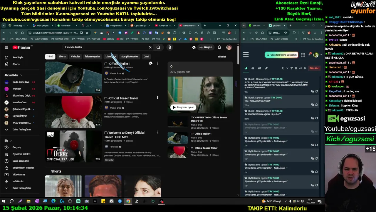Clear the YouTube search box text
376x212 pixels.
click(150, 47)
